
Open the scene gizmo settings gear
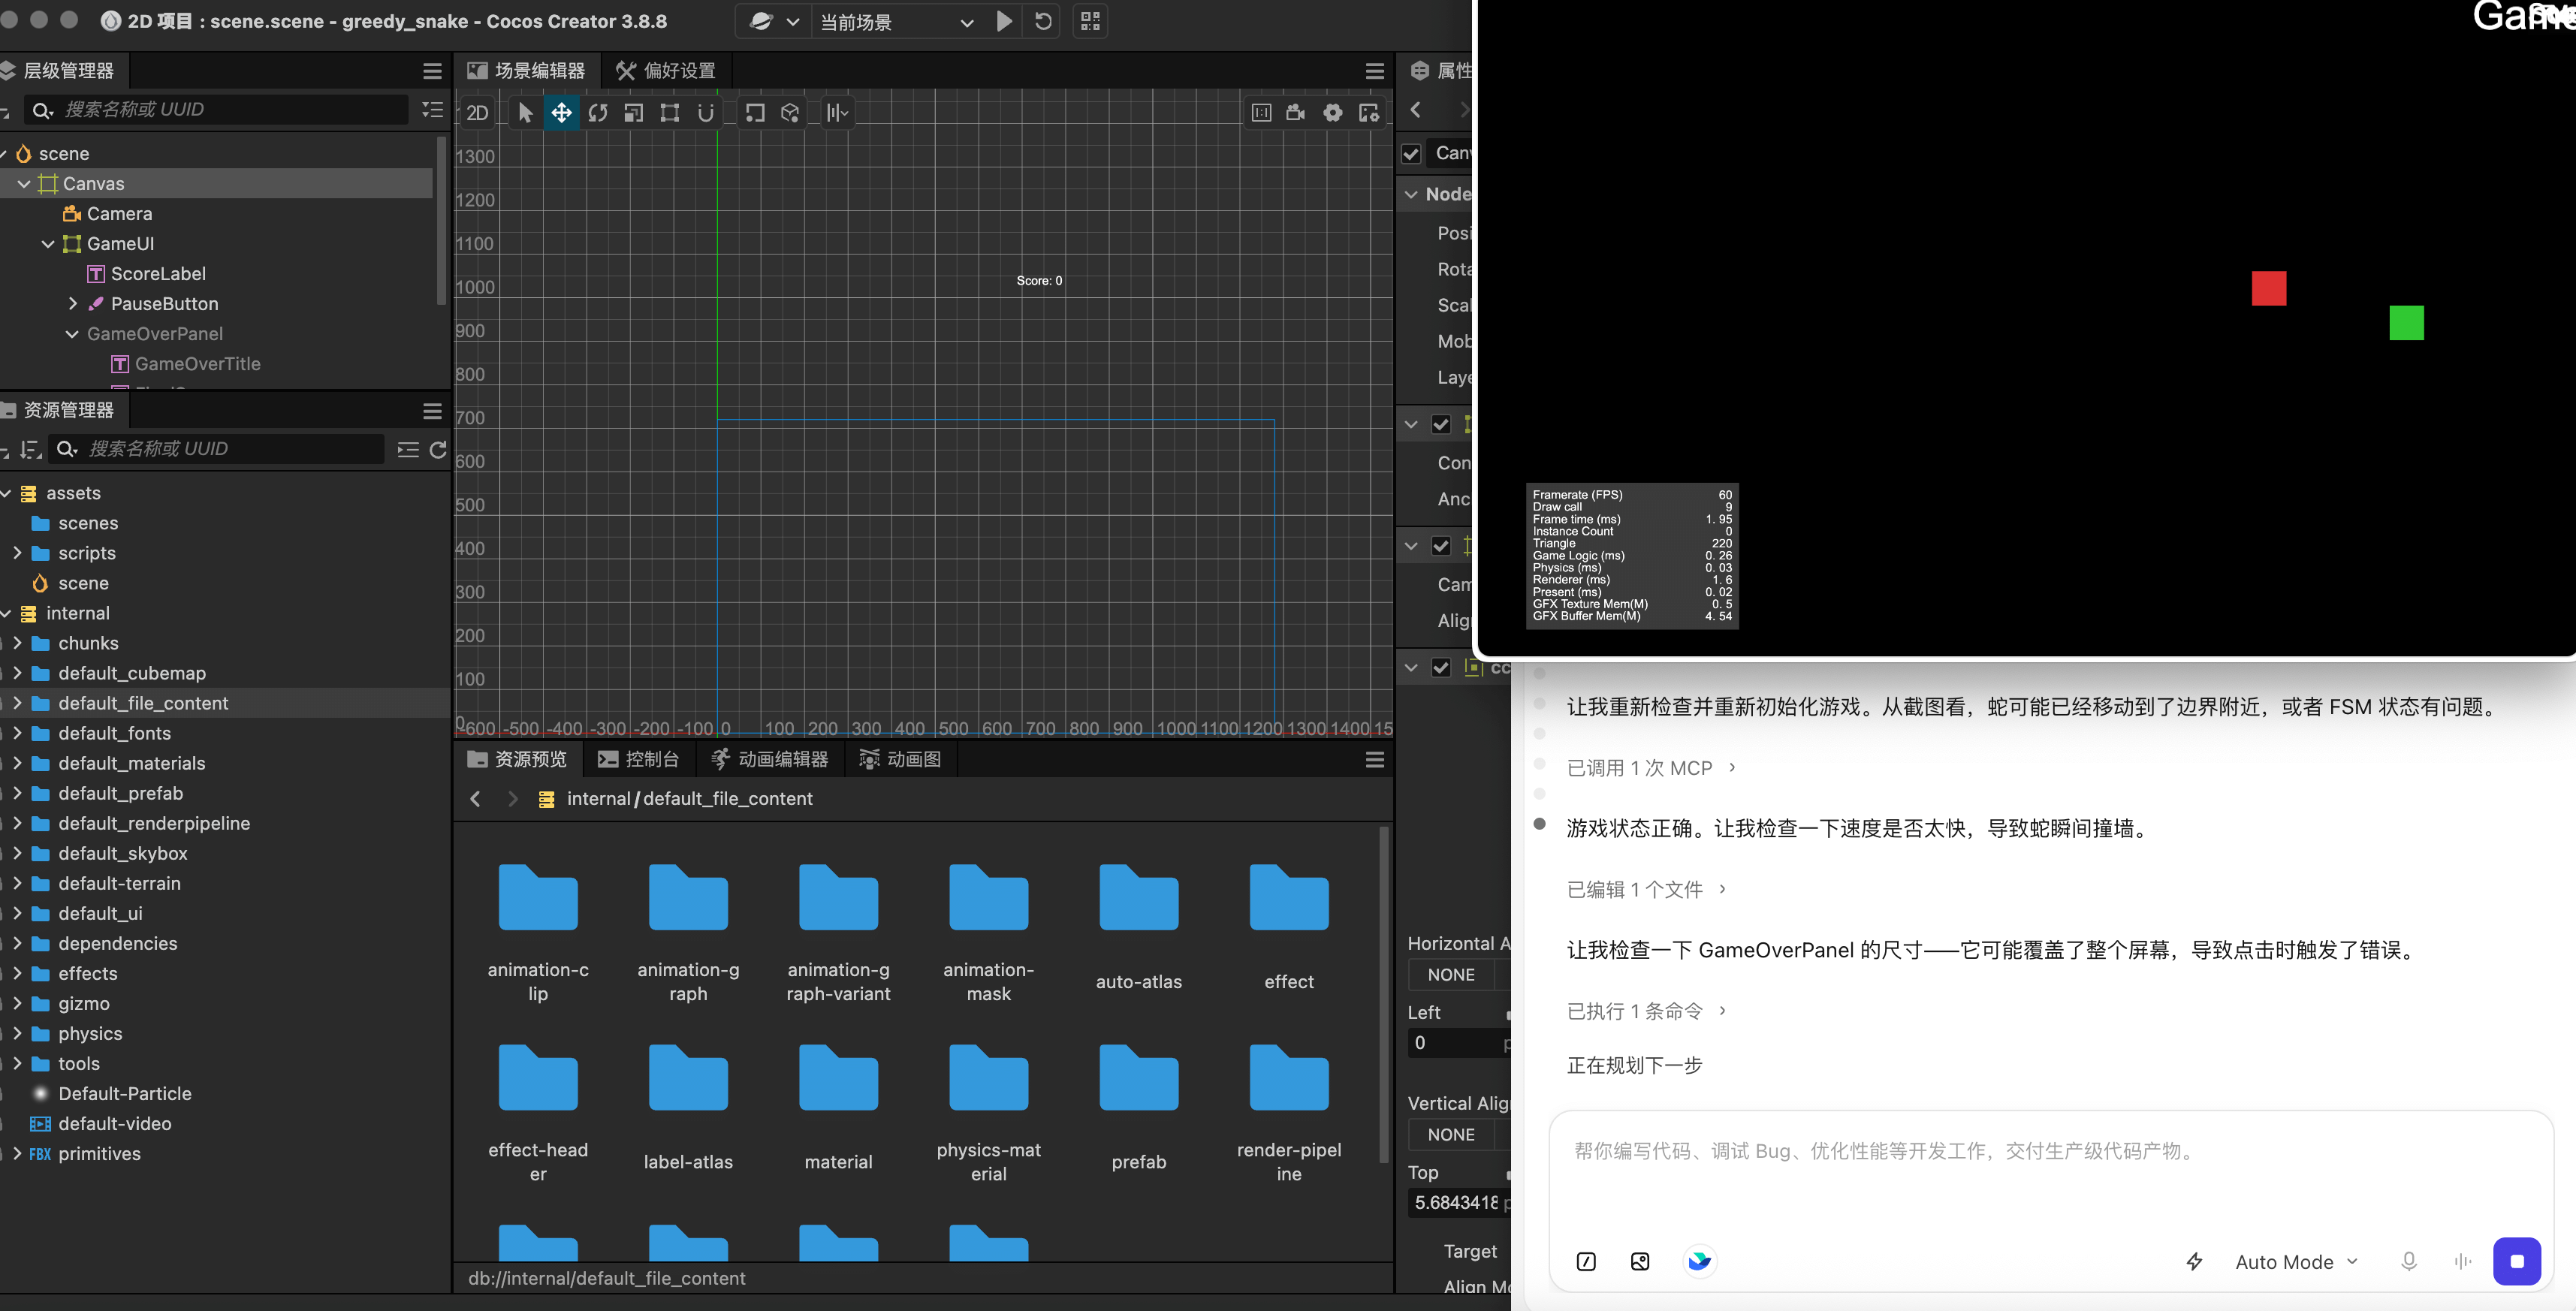(1332, 113)
